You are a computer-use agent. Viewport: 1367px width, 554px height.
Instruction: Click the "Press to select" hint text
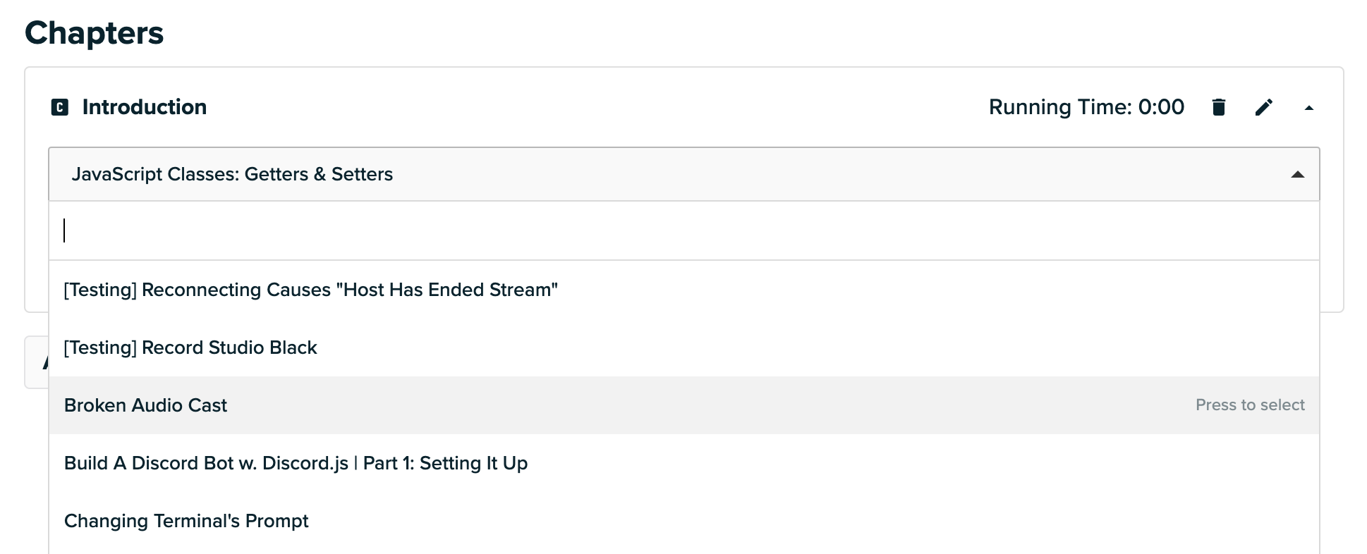click(1249, 405)
